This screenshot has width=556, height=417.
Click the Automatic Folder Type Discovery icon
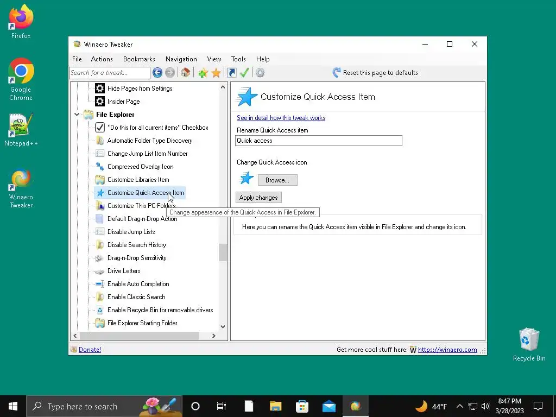pos(100,141)
